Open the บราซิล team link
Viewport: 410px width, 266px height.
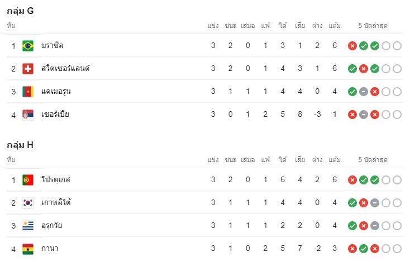coord(53,45)
